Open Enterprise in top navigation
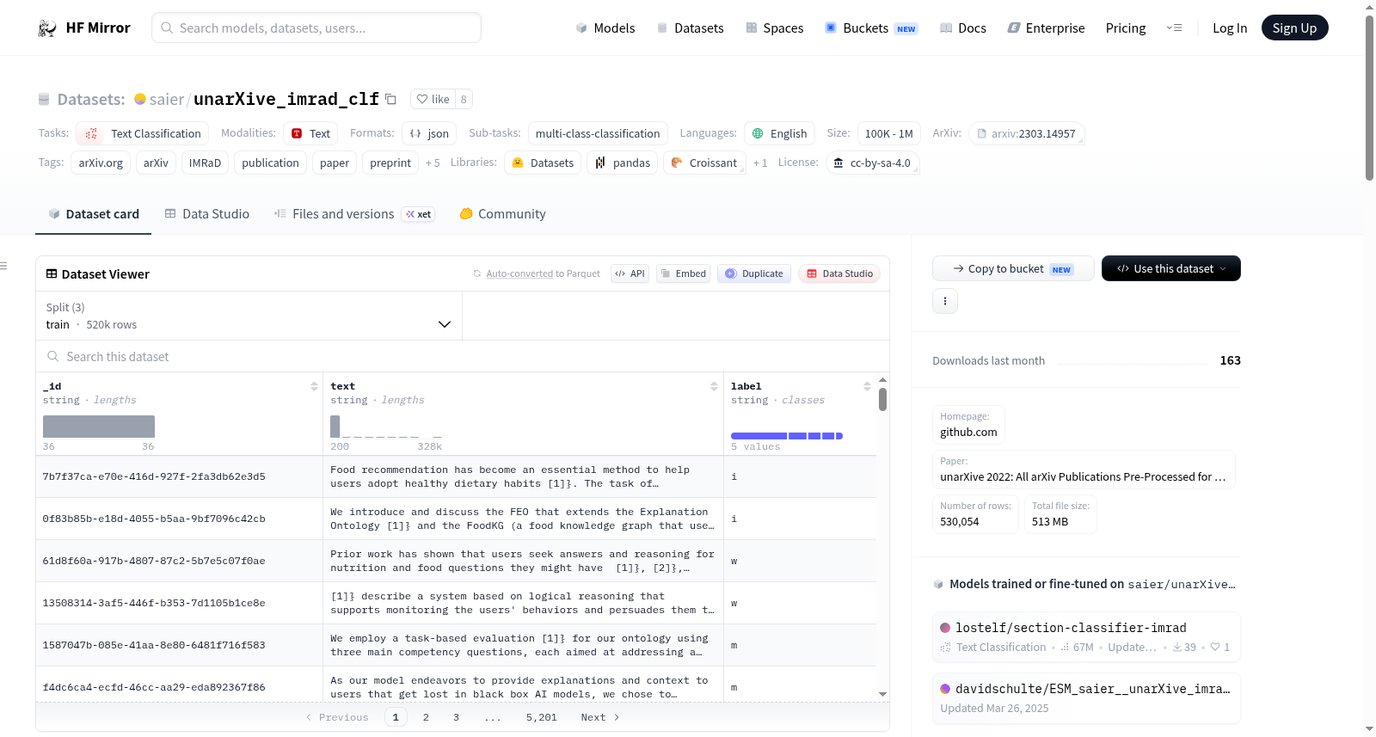 click(1047, 28)
